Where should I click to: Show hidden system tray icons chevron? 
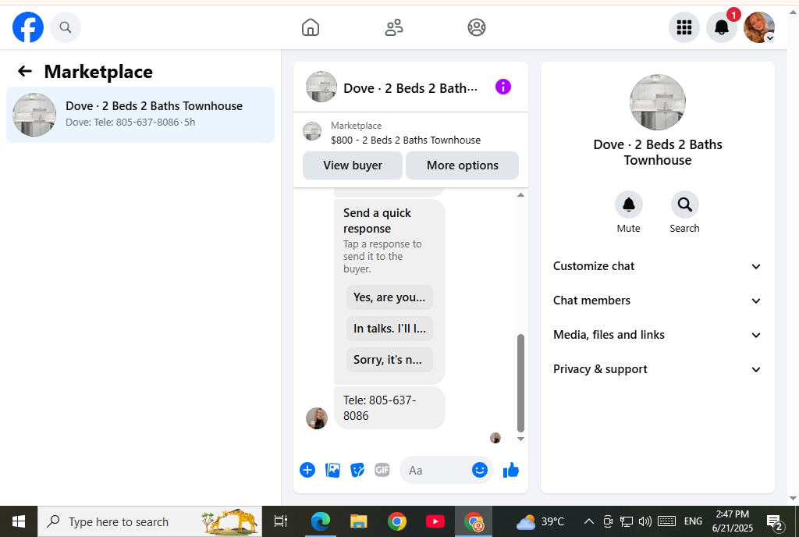click(x=588, y=521)
